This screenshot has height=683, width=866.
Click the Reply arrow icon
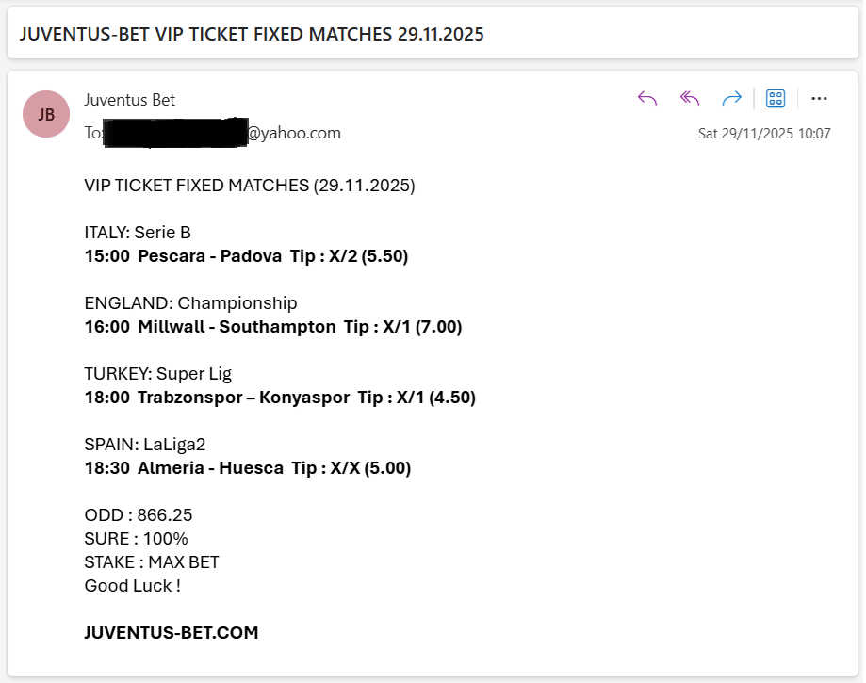(x=646, y=98)
